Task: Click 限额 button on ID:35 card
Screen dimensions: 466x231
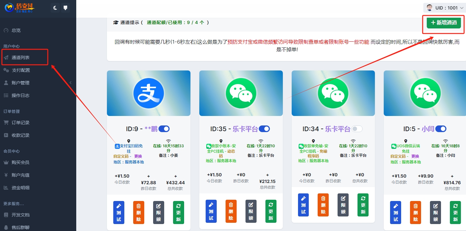Action: point(251,211)
